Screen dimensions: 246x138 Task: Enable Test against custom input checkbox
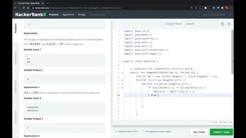click(143, 131)
